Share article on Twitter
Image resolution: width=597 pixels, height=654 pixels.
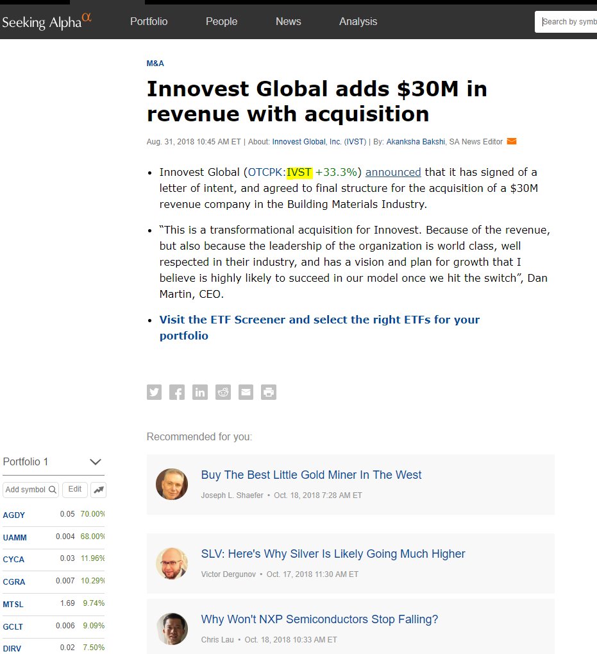pos(154,392)
